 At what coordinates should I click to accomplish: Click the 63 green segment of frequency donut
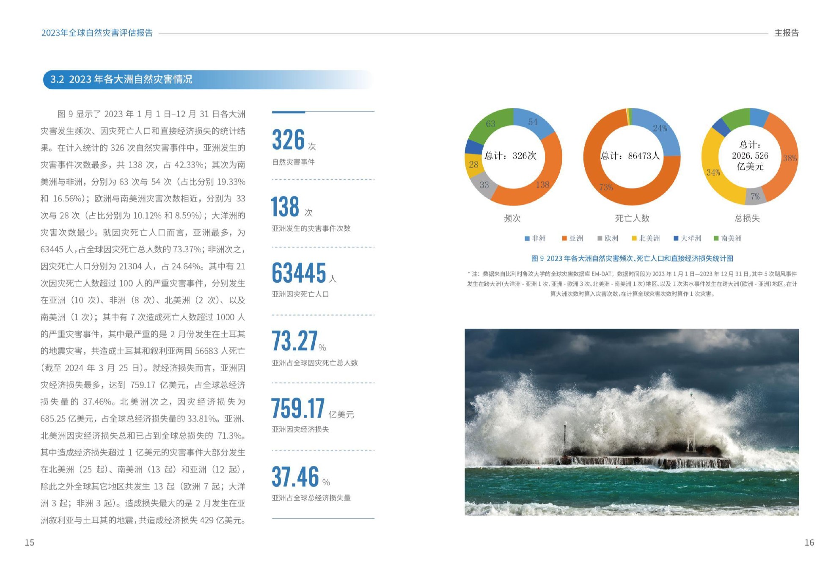pyautogui.click(x=492, y=124)
